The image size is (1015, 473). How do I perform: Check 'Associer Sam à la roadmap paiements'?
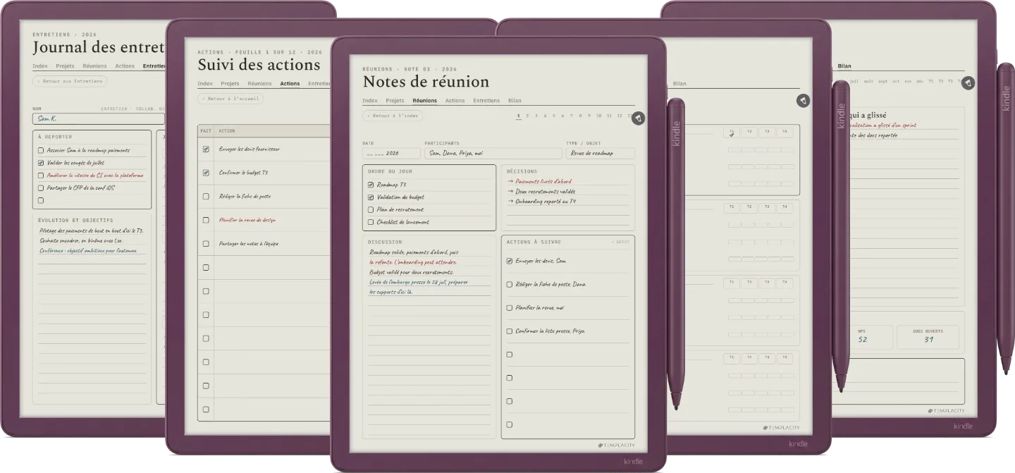point(41,150)
